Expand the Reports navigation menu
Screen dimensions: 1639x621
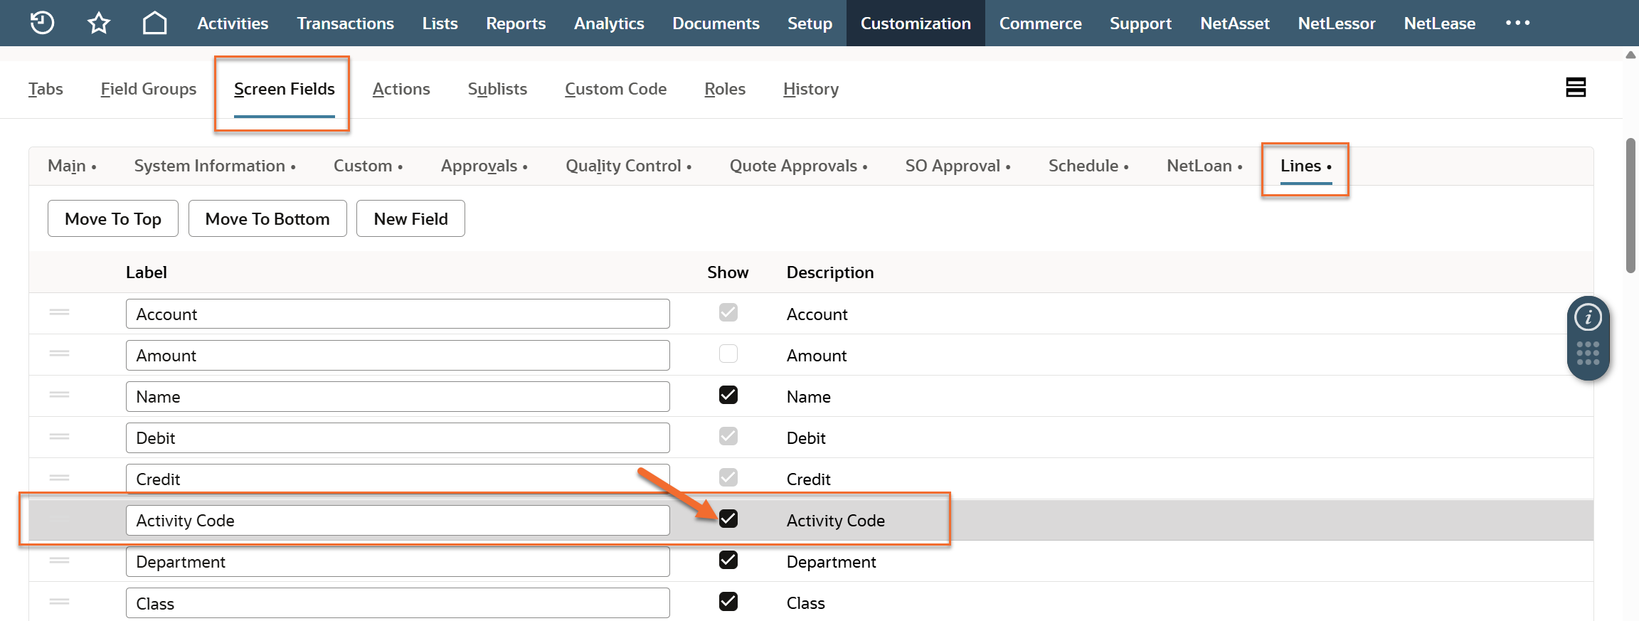(515, 23)
